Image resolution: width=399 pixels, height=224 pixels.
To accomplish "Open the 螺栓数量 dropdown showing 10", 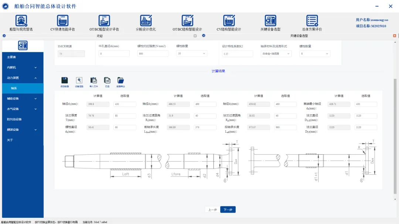I will (x=192, y=53).
